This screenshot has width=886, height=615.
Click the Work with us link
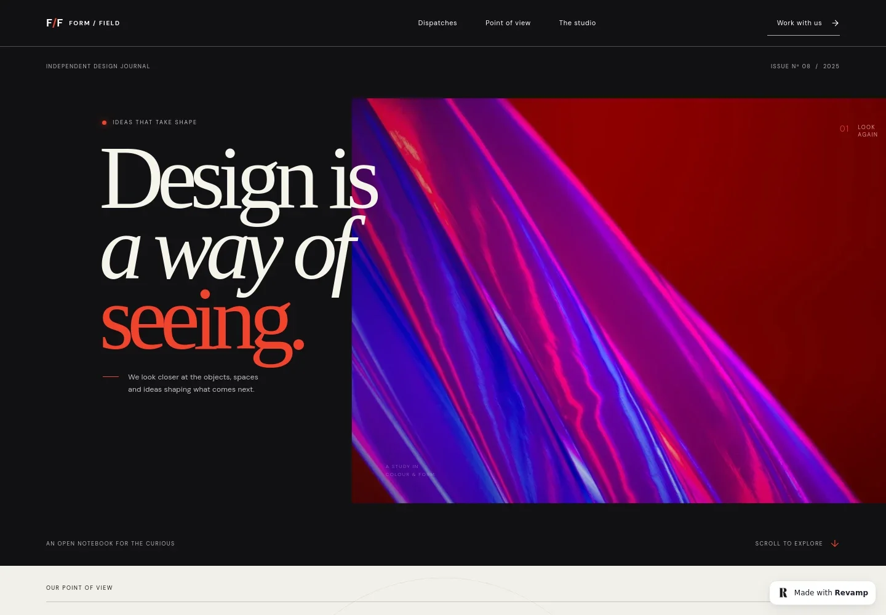(804, 23)
